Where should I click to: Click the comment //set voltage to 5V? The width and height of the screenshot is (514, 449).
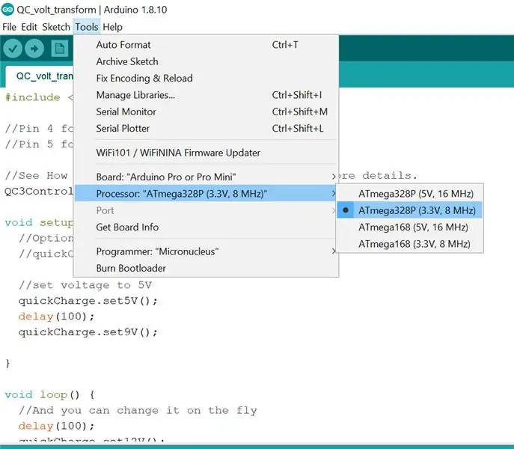coord(85,285)
